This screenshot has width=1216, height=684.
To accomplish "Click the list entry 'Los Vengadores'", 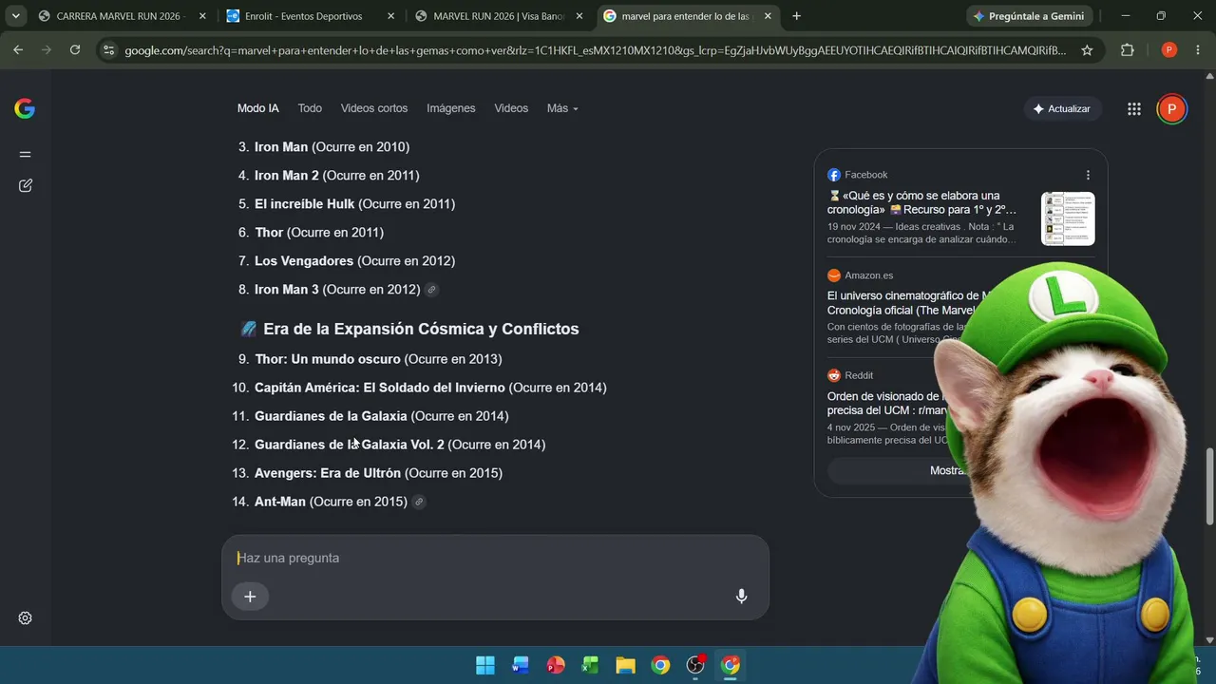I will click(x=304, y=261).
